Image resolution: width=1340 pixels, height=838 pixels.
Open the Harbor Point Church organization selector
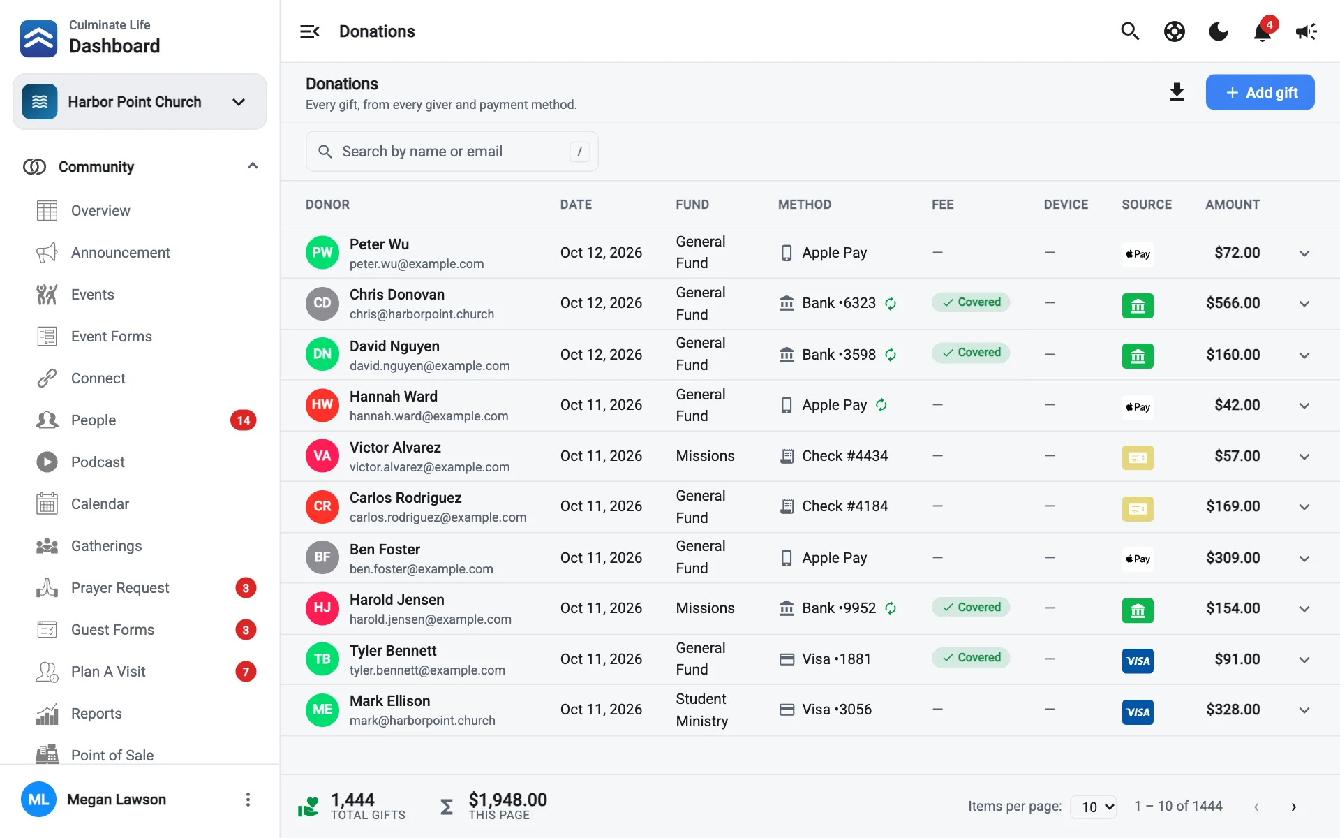(140, 102)
